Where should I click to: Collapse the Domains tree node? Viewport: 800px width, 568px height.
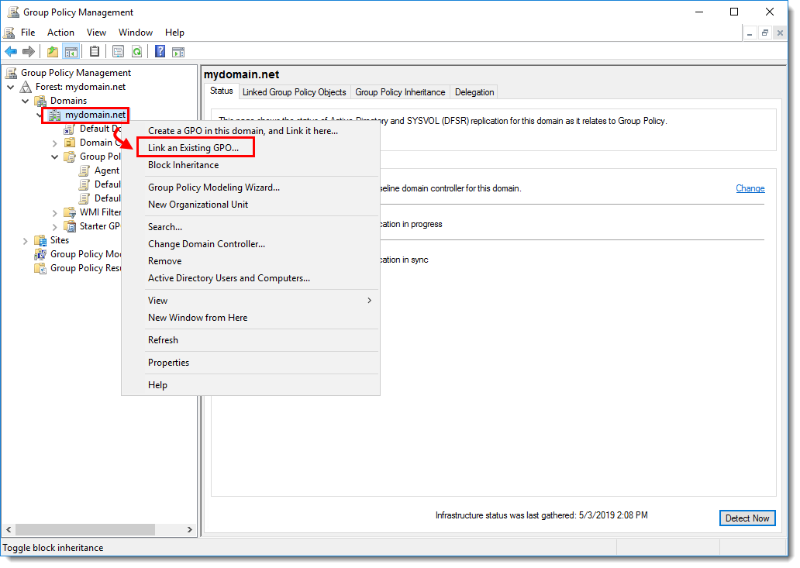25,101
